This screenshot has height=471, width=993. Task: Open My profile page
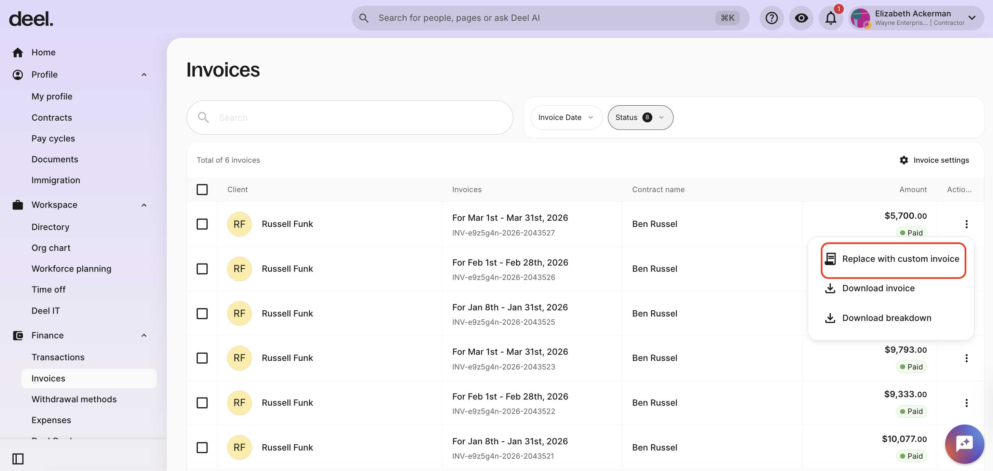click(52, 96)
